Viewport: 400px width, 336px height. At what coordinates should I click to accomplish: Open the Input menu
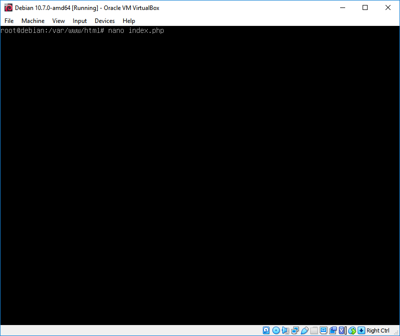[80, 21]
